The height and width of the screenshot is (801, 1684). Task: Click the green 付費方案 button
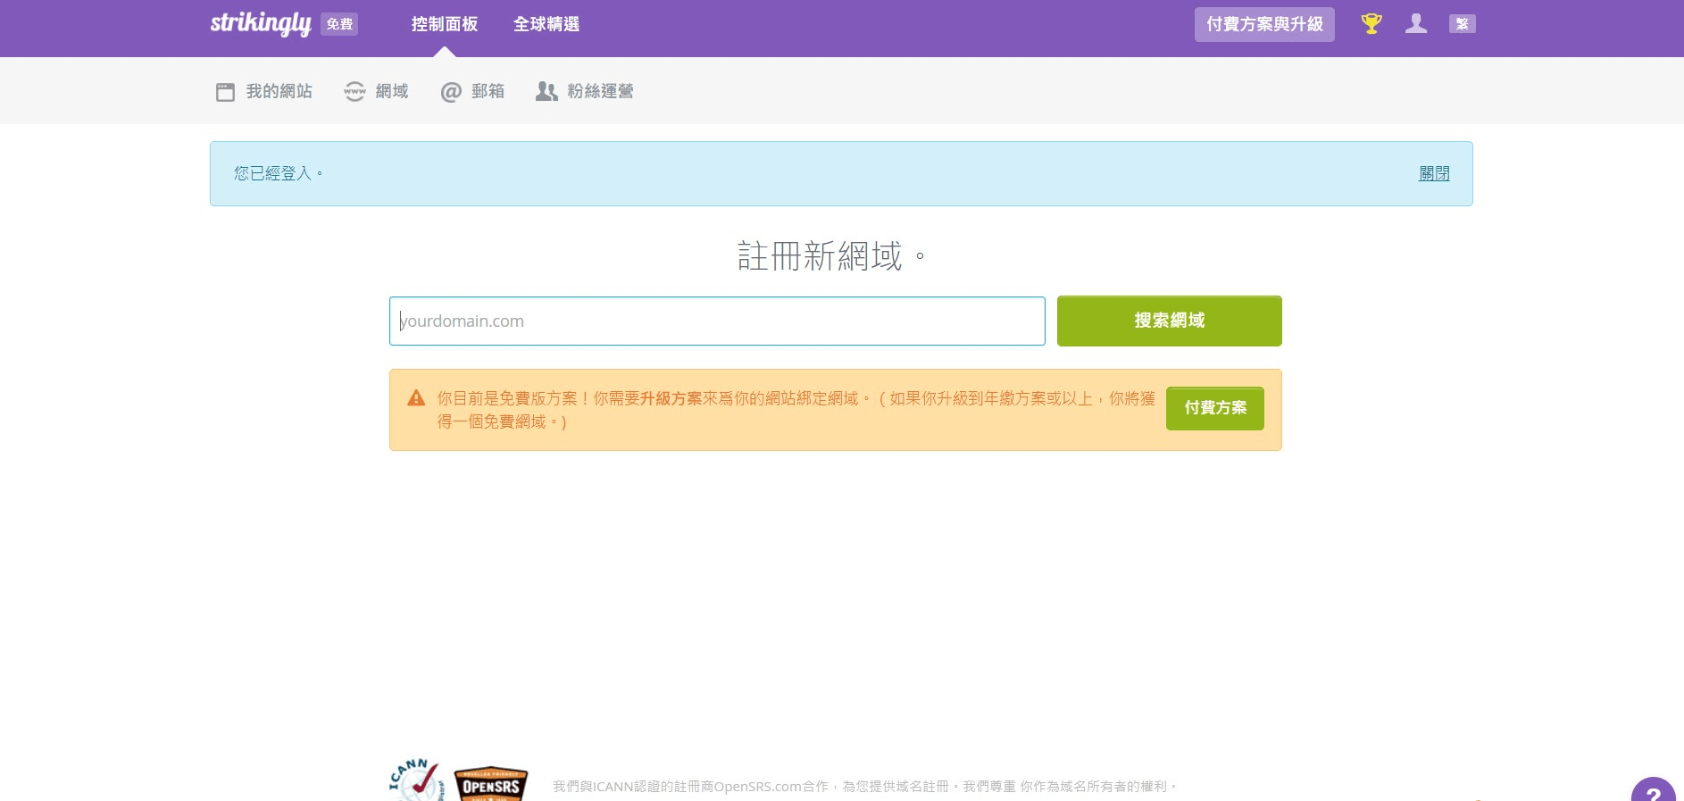(1215, 408)
